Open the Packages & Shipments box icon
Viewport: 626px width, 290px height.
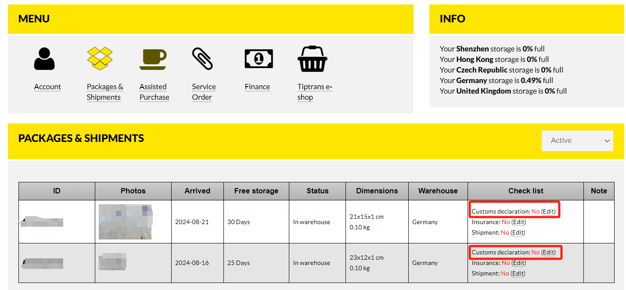pos(100,58)
